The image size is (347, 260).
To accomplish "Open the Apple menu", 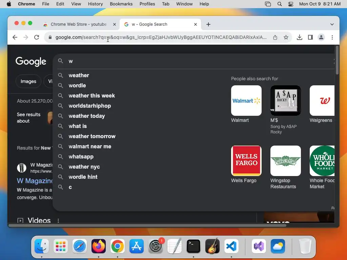I will click(9, 4).
